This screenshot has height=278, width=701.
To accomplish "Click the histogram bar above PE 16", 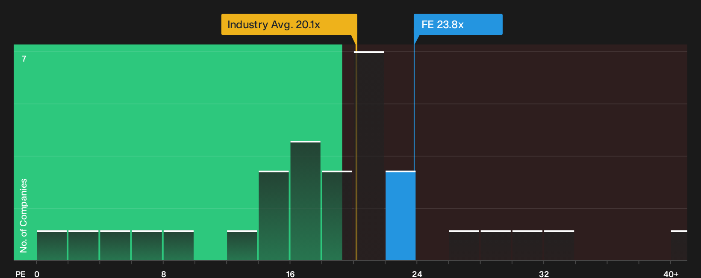I will click(x=305, y=201).
